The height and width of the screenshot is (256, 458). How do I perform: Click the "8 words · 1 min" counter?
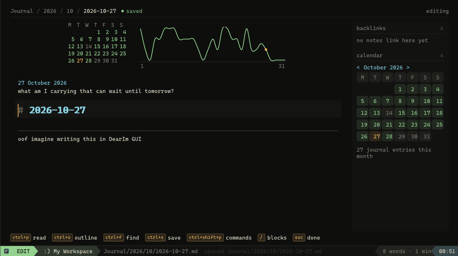click(x=407, y=251)
